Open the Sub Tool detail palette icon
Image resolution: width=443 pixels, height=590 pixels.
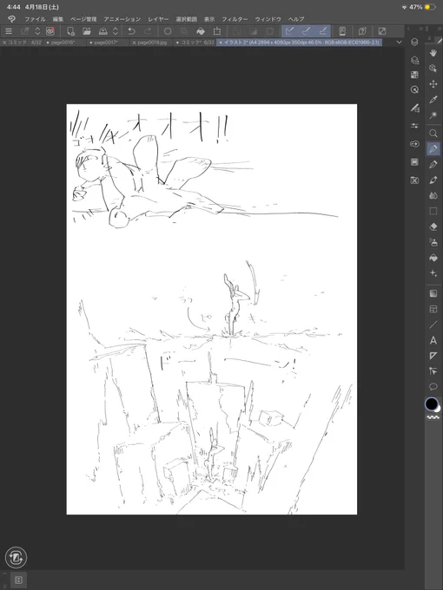(x=414, y=108)
